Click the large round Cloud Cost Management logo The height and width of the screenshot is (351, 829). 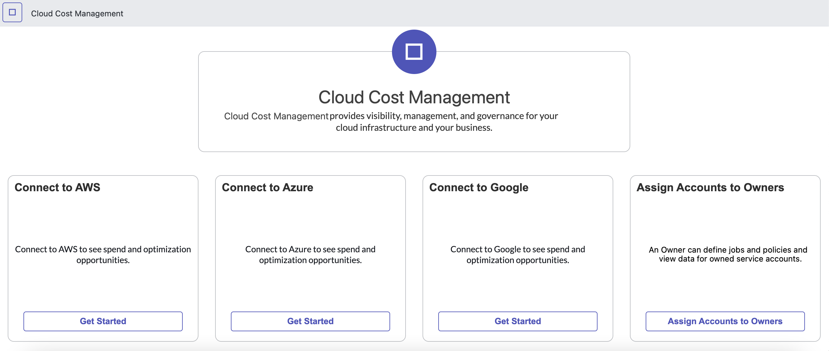point(414,52)
